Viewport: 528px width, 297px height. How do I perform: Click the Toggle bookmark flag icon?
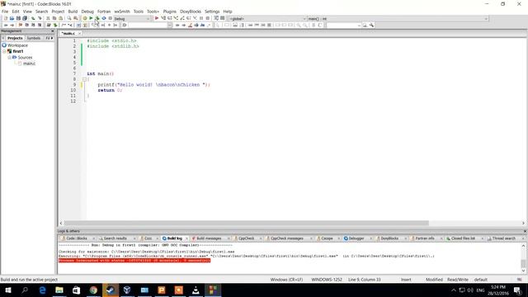point(20,26)
